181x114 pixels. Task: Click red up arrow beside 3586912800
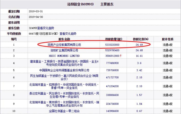click(x=121, y=56)
